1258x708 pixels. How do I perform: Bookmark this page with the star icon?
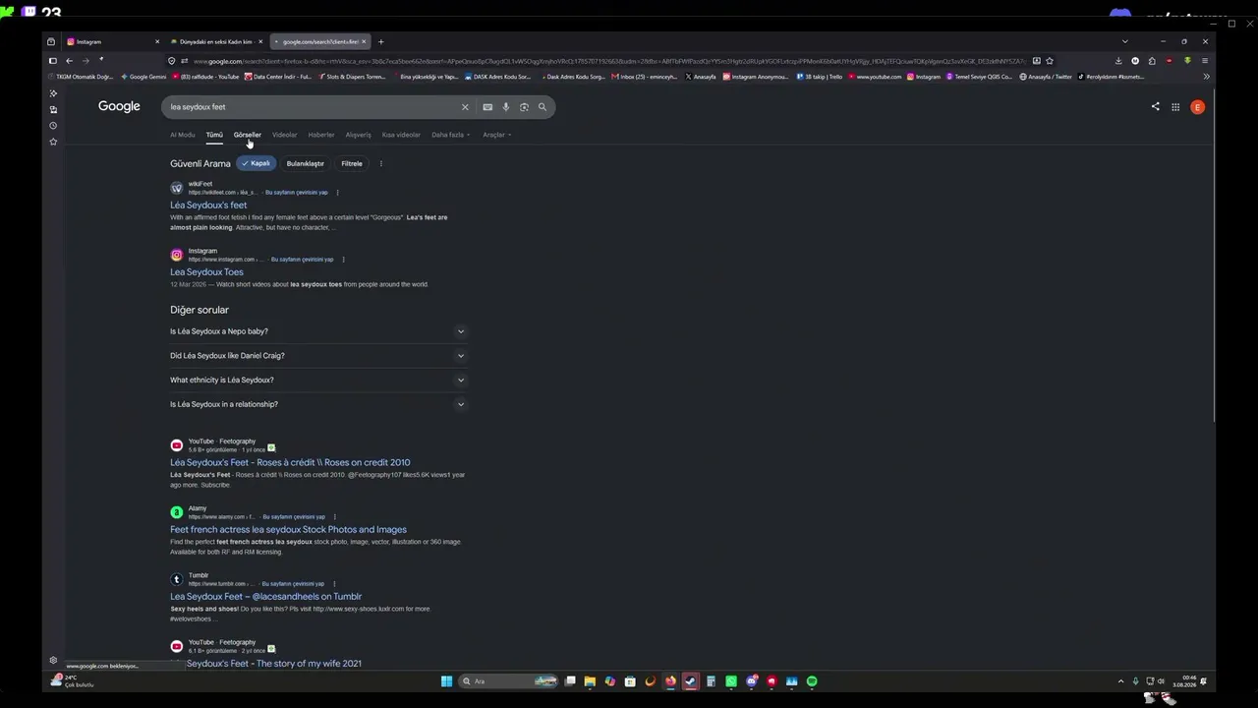pyautogui.click(x=1050, y=61)
